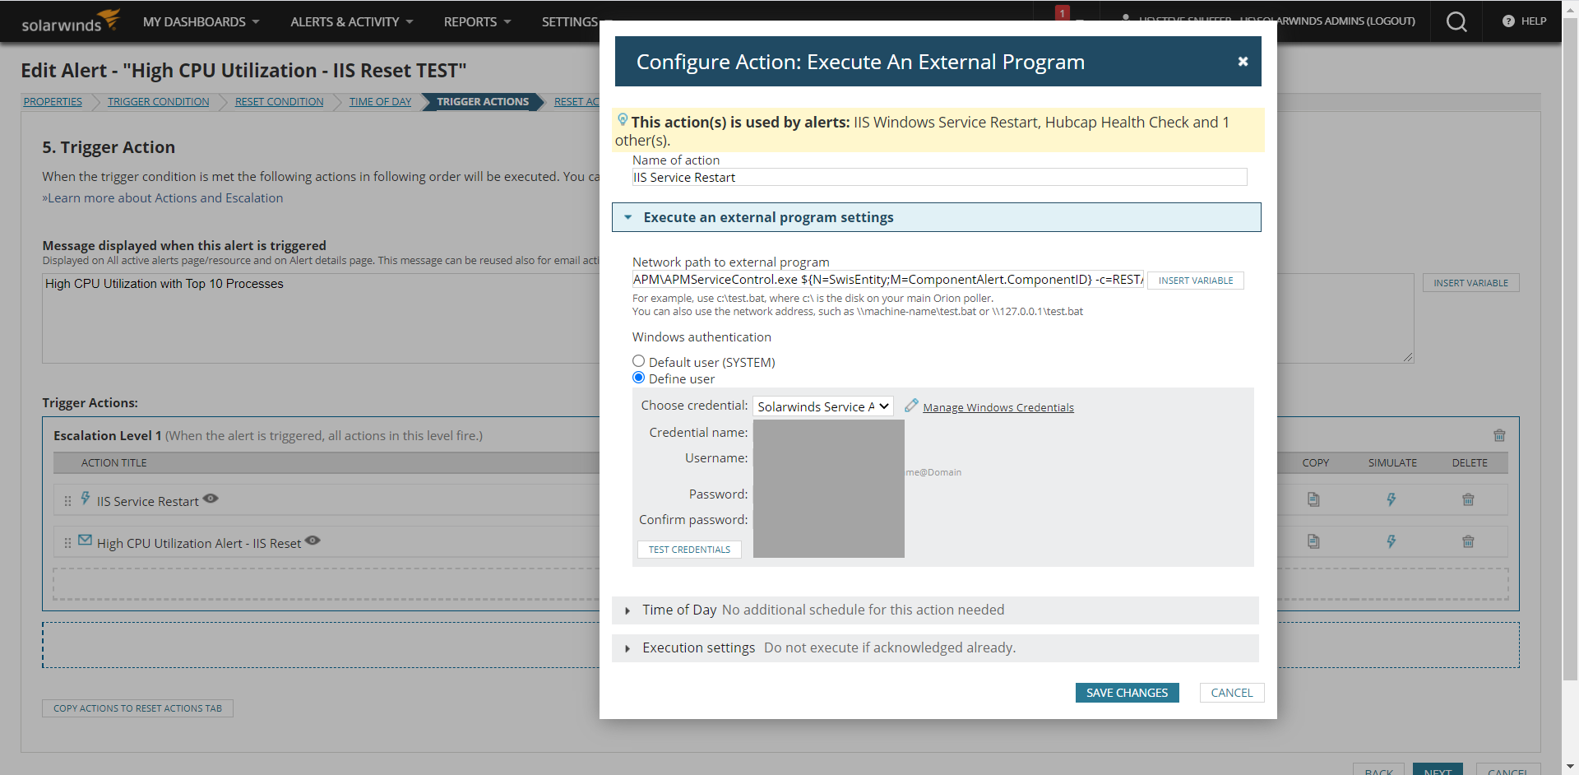Image resolution: width=1579 pixels, height=775 pixels.
Task: Click the Name of action input field
Action: tap(939, 178)
